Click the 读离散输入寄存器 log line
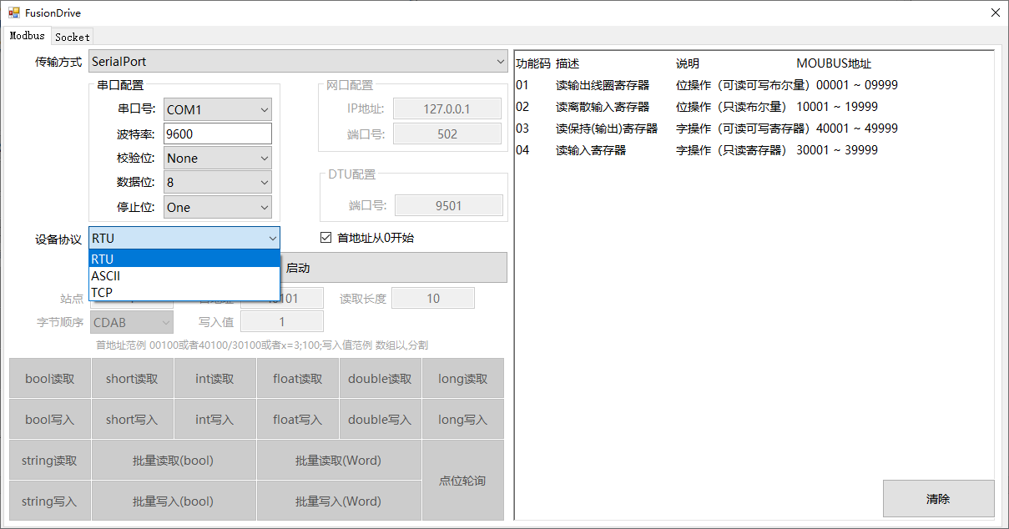Image resolution: width=1009 pixels, height=529 pixels. coord(697,107)
